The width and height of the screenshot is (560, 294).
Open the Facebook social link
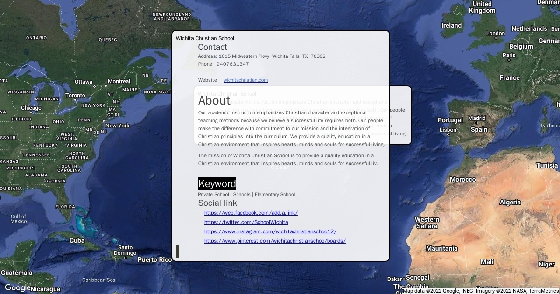pos(251,213)
